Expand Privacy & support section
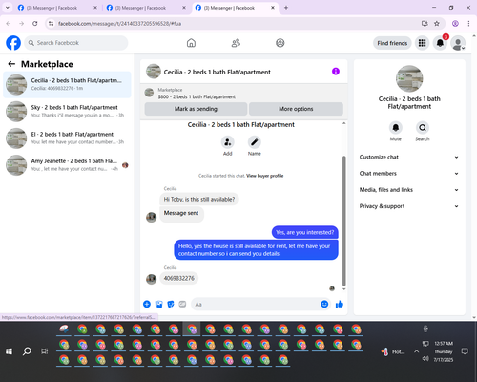The height and width of the screenshot is (382, 477). coord(409,206)
